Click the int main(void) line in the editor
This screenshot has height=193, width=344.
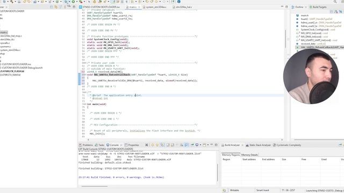pyautogui.click(x=97, y=104)
